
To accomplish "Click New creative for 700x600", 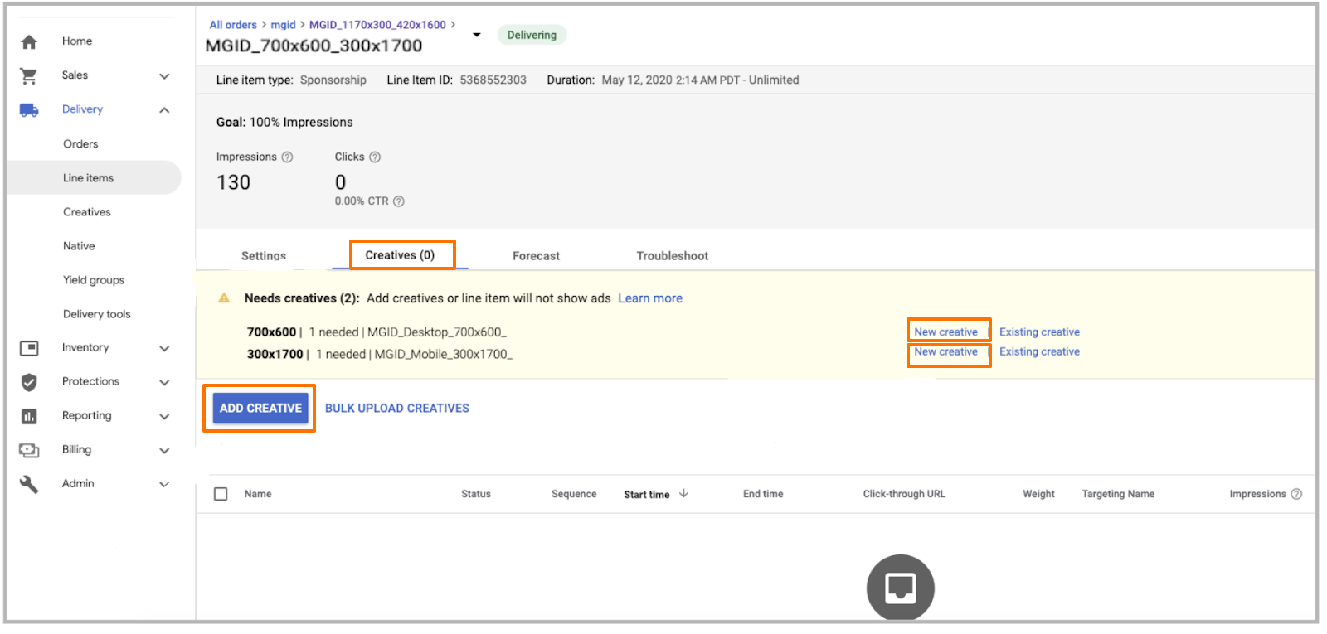I will (945, 332).
